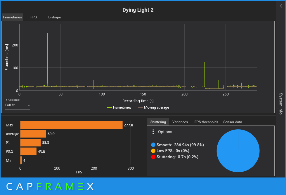Toggle the Moving average legend entry
The image size is (286, 195).
pyautogui.click(x=153, y=107)
